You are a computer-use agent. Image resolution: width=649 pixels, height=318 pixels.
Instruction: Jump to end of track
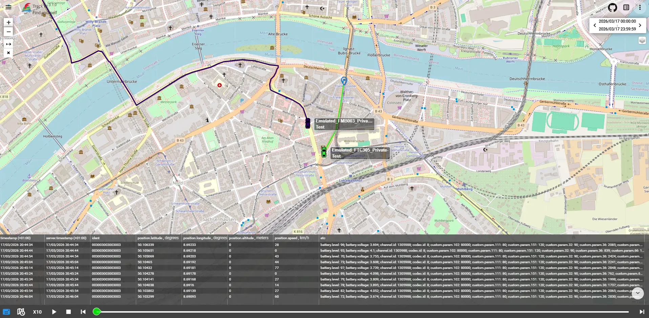(642, 312)
